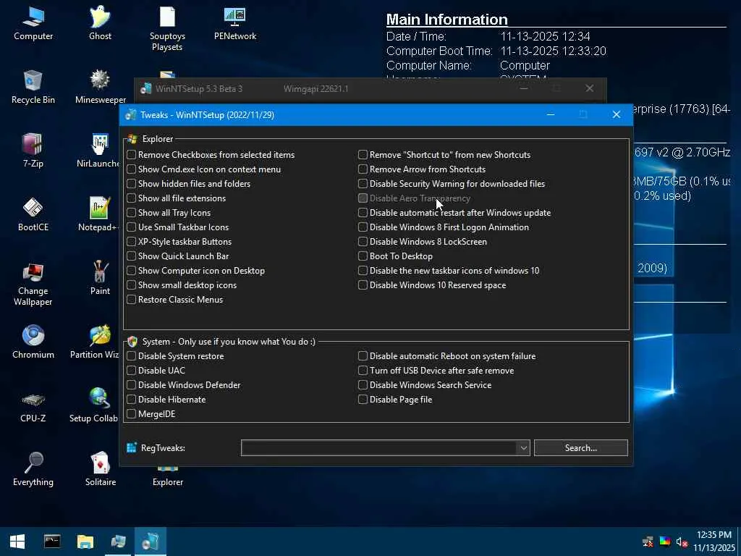Enable Restore Classic Menus
The image size is (741, 556).
pos(132,300)
